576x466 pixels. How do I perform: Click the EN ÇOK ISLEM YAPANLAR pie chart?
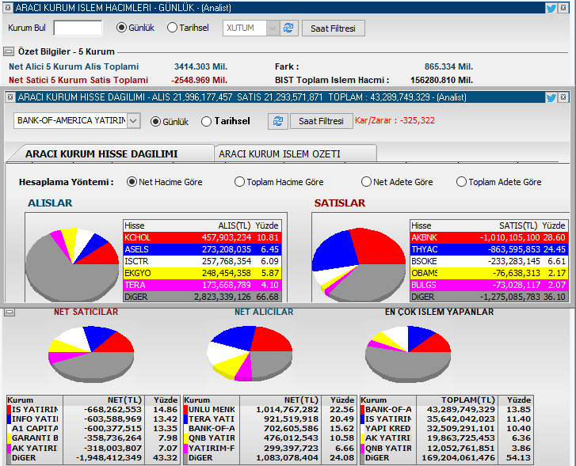(x=408, y=353)
